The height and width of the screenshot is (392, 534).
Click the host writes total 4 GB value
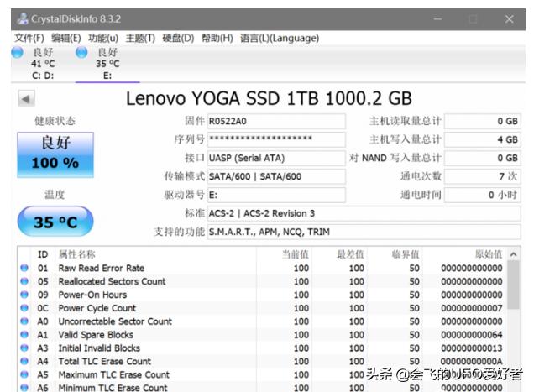coord(482,139)
